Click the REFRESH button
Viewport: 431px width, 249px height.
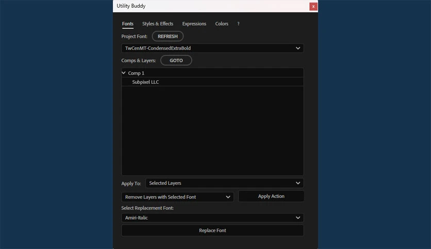pos(168,36)
